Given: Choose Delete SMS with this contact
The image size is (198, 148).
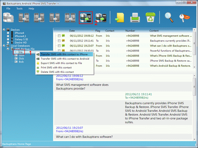Looking at the screenshot, I should [65, 72].
